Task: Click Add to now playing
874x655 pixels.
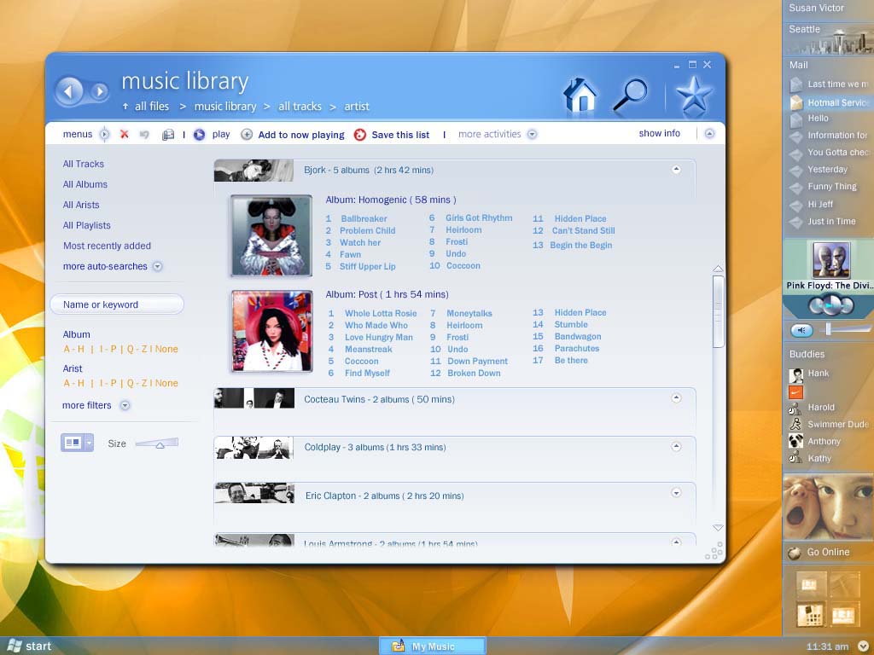Action: coord(301,135)
